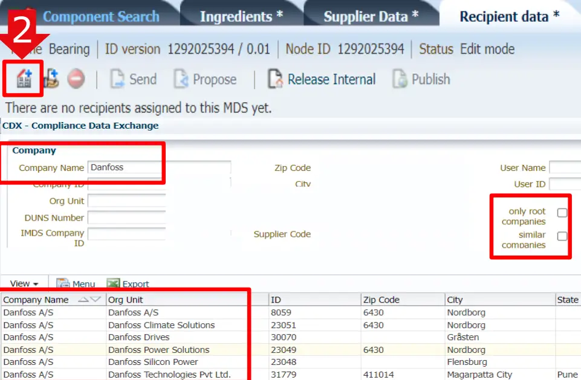
Task: Click the DUNS Number input field
Action: click(x=127, y=217)
